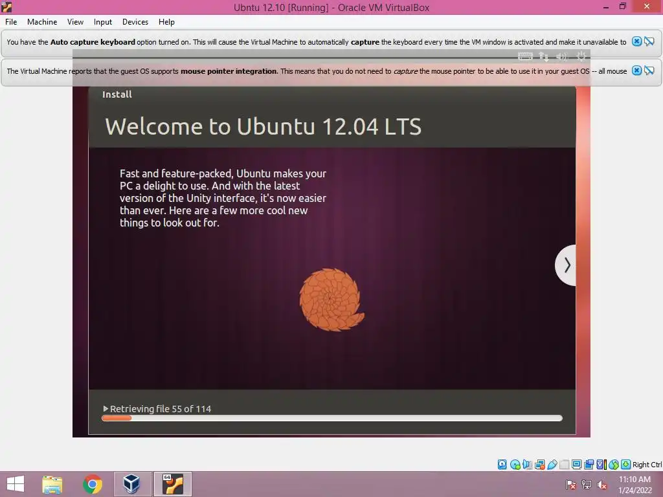Viewport: 663px width, 497px height.
Task: Open the Machine menu
Action: [42, 22]
